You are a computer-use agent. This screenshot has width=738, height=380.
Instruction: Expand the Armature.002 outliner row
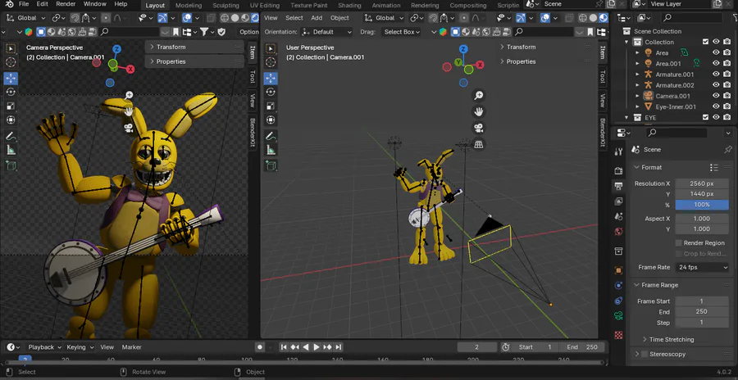coord(637,85)
